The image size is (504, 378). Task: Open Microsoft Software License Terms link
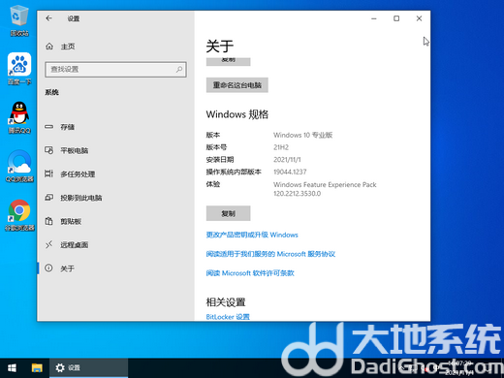250,273
